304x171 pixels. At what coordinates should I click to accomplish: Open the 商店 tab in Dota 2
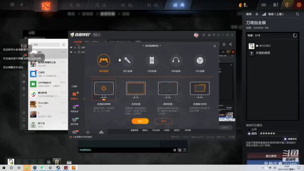(x=101, y=5)
